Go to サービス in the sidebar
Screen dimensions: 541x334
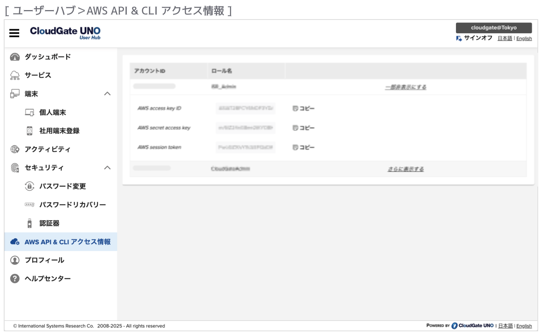[38, 75]
